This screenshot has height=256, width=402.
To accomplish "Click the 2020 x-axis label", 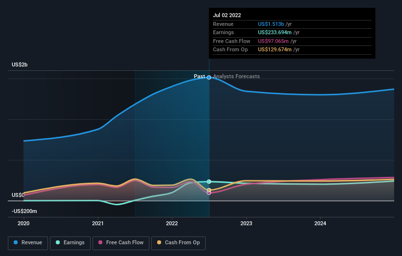I will [x=24, y=224].
